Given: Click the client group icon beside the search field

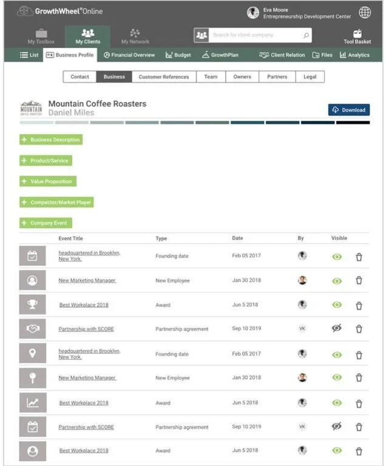Looking at the screenshot, I should (x=201, y=35).
